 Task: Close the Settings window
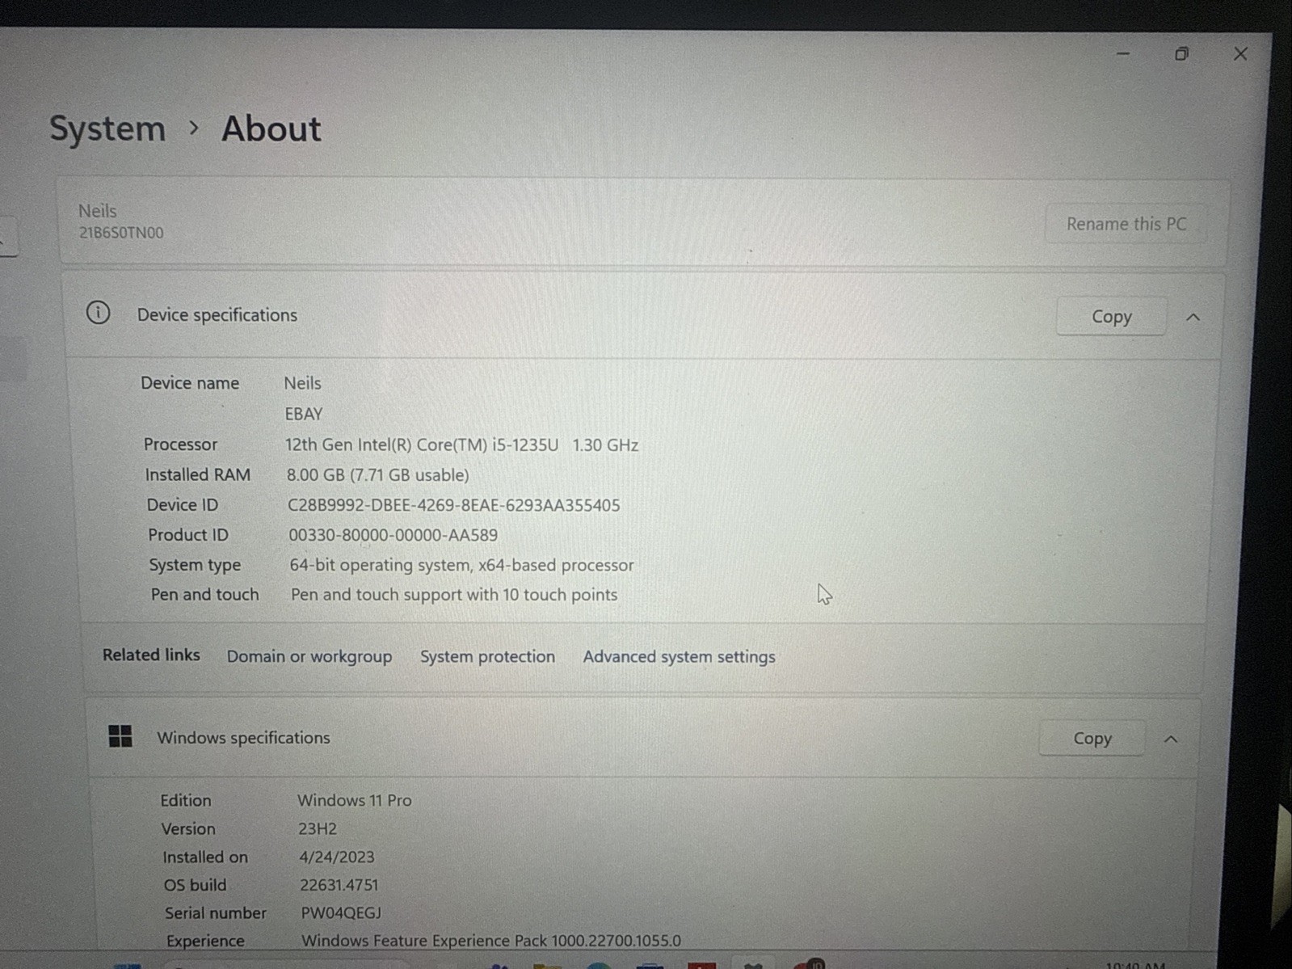point(1240,54)
